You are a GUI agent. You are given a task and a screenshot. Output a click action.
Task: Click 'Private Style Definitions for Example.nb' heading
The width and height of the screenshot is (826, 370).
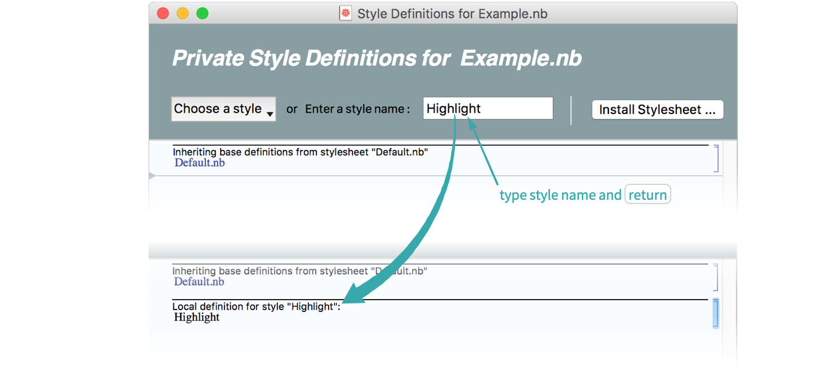click(x=377, y=59)
